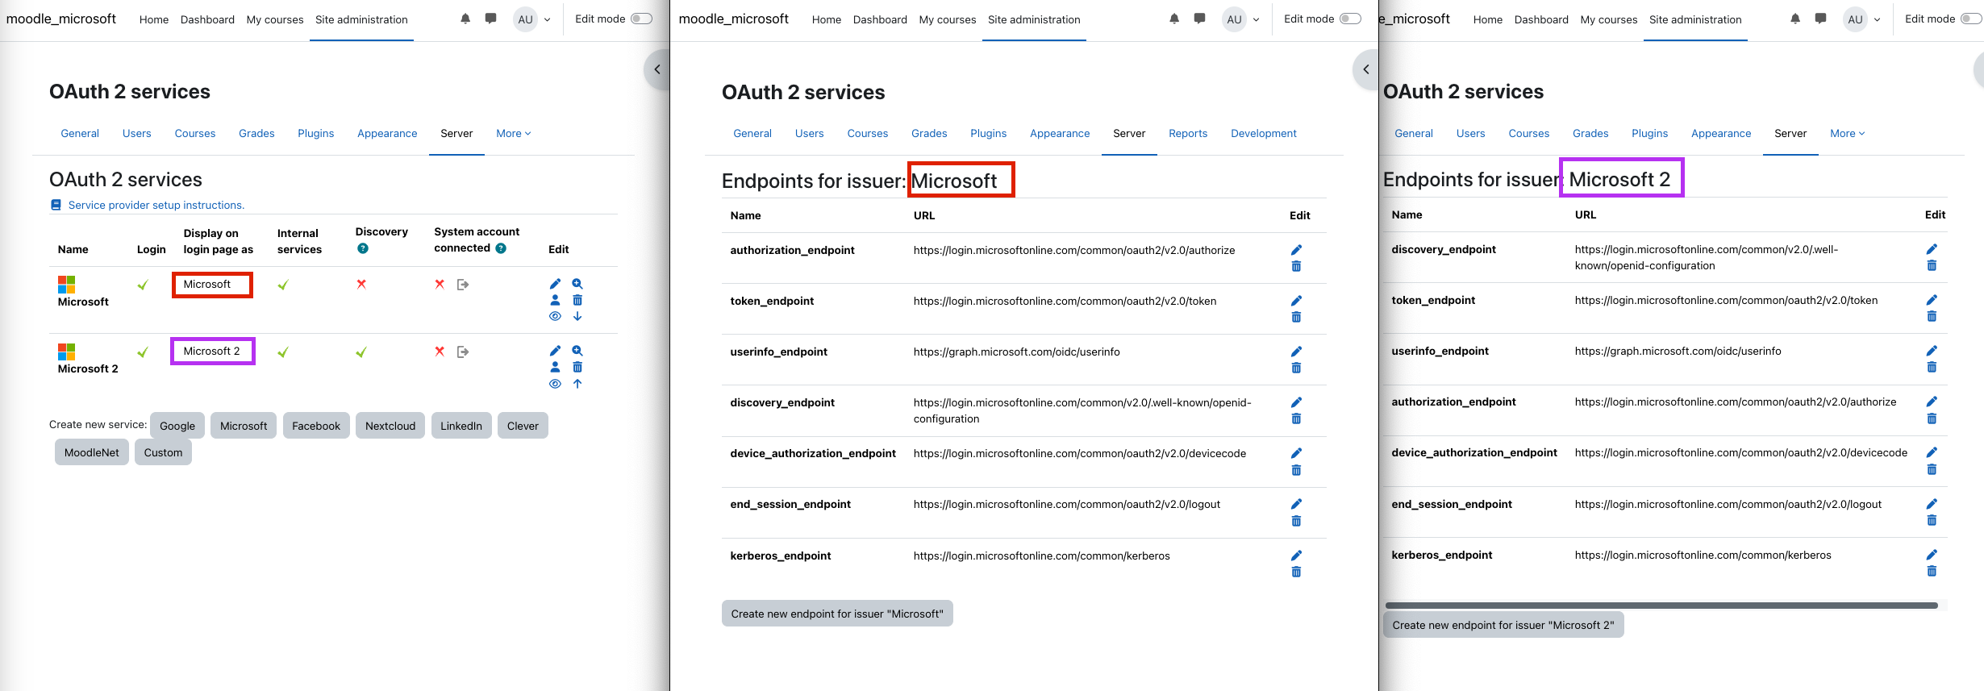
Task: Delete Microsoft kerberos_endpoint in middle window
Action: click(x=1296, y=572)
